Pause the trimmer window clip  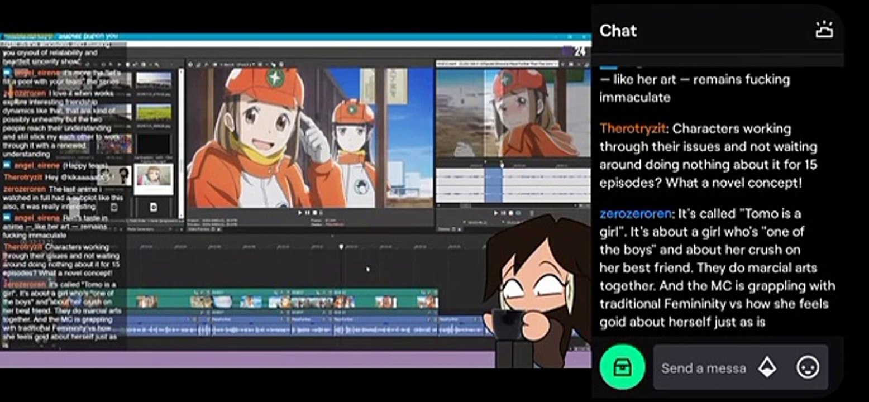point(503,213)
